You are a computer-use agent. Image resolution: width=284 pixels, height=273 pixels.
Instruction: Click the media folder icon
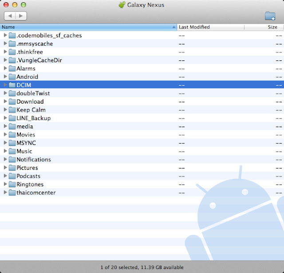(x=12, y=126)
